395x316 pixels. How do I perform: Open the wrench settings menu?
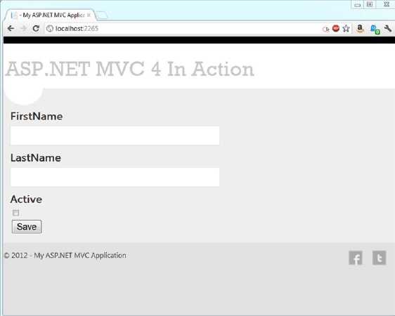pos(388,28)
